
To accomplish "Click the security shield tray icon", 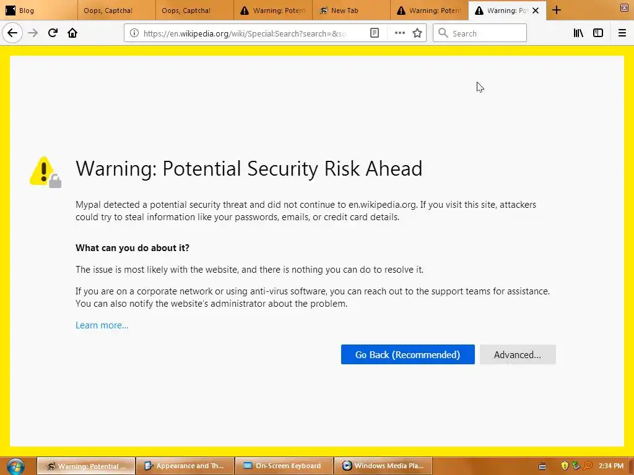I will point(565,466).
